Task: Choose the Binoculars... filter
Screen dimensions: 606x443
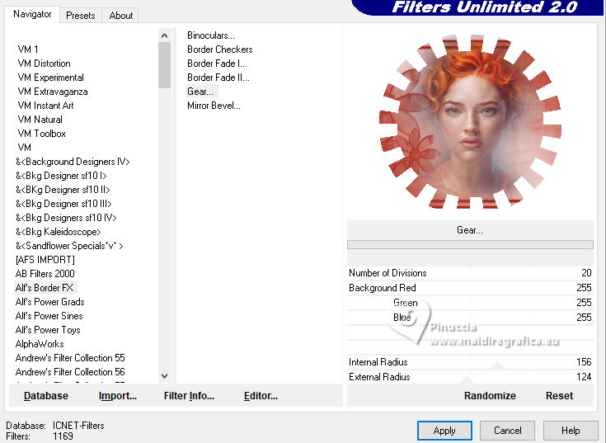Action: tap(211, 35)
